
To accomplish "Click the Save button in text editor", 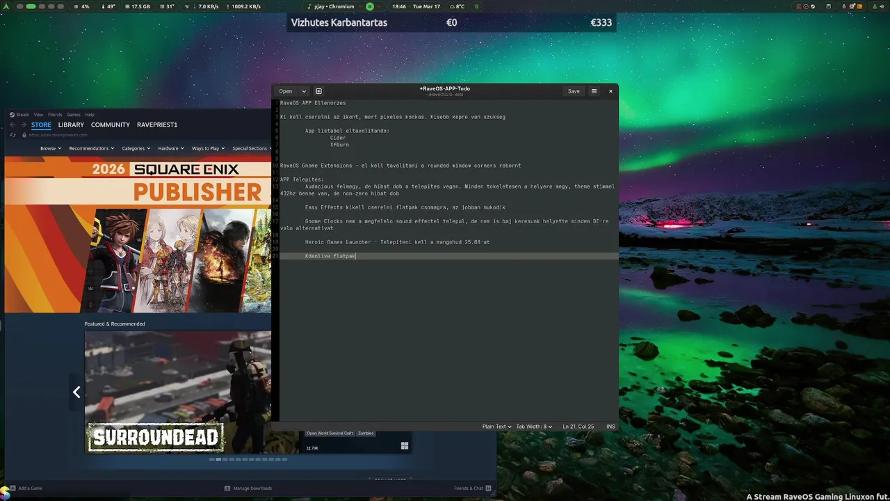I will click(x=574, y=91).
